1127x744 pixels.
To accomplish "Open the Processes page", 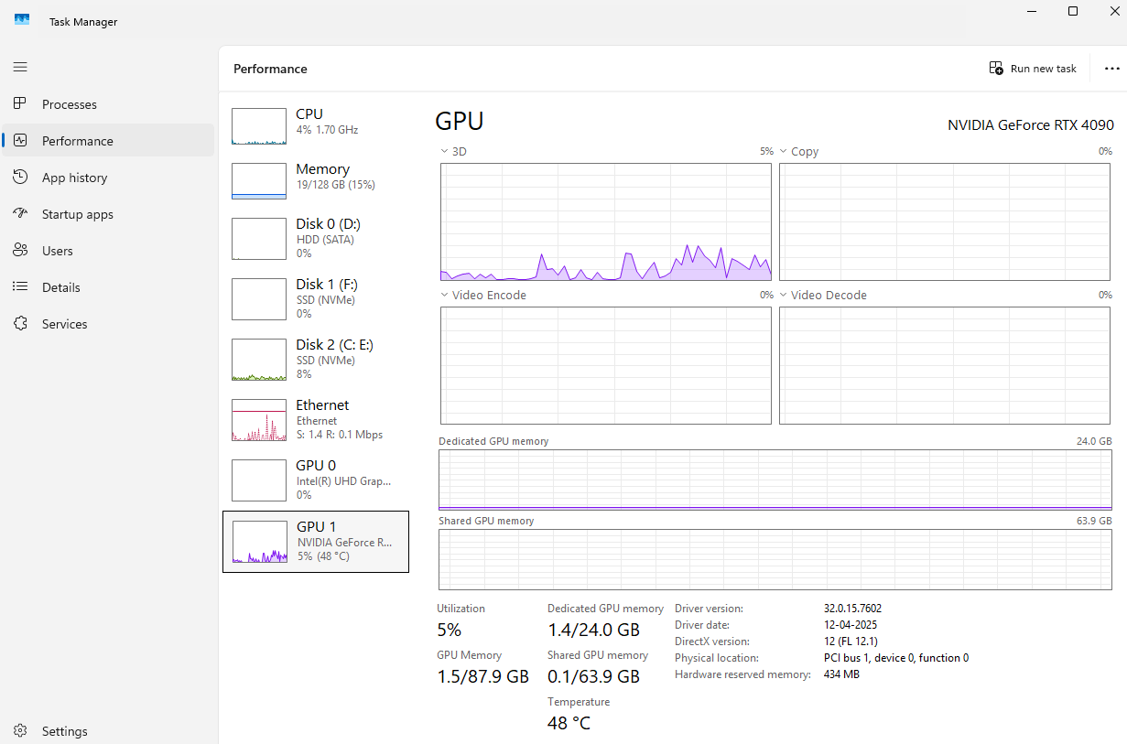I will click(108, 104).
